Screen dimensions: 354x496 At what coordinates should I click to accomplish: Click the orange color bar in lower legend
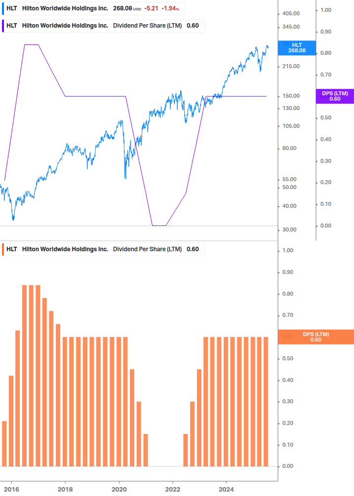pyautogui.click(x=3, y=249)
